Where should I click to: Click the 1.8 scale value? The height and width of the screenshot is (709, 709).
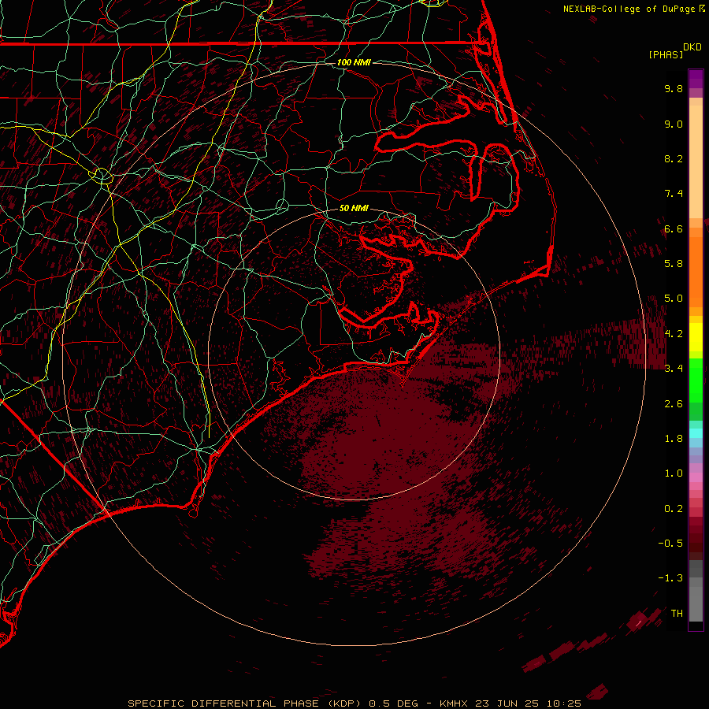[674, 439]
